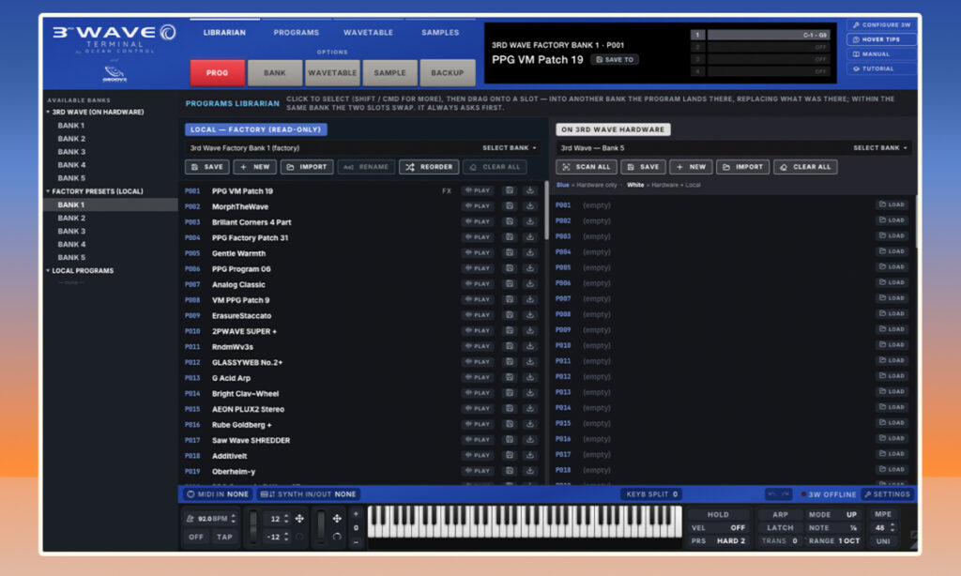Screen dimensions: 961x576
Task: Toggle 3W Offline connection indicator
Action: pyautogui.click(x=828, y=494)
